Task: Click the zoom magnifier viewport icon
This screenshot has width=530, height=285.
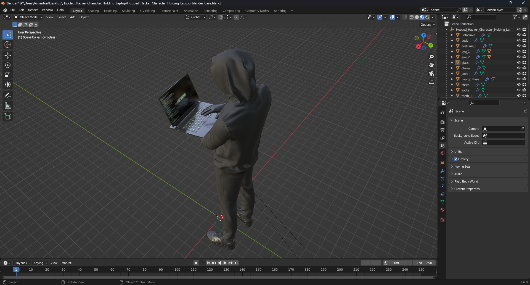Action: tap(431, 57)
